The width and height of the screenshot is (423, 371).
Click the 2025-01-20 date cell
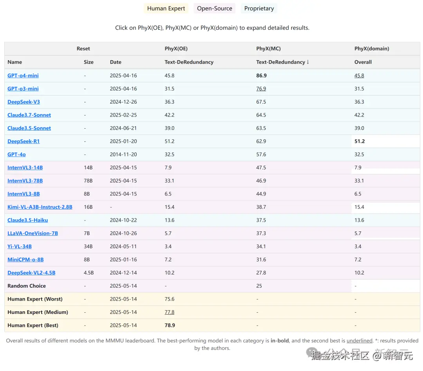123,142
